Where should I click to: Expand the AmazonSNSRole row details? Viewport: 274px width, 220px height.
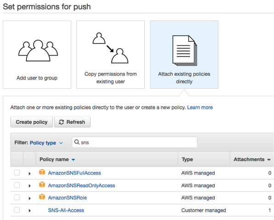(x=29, y=198)
